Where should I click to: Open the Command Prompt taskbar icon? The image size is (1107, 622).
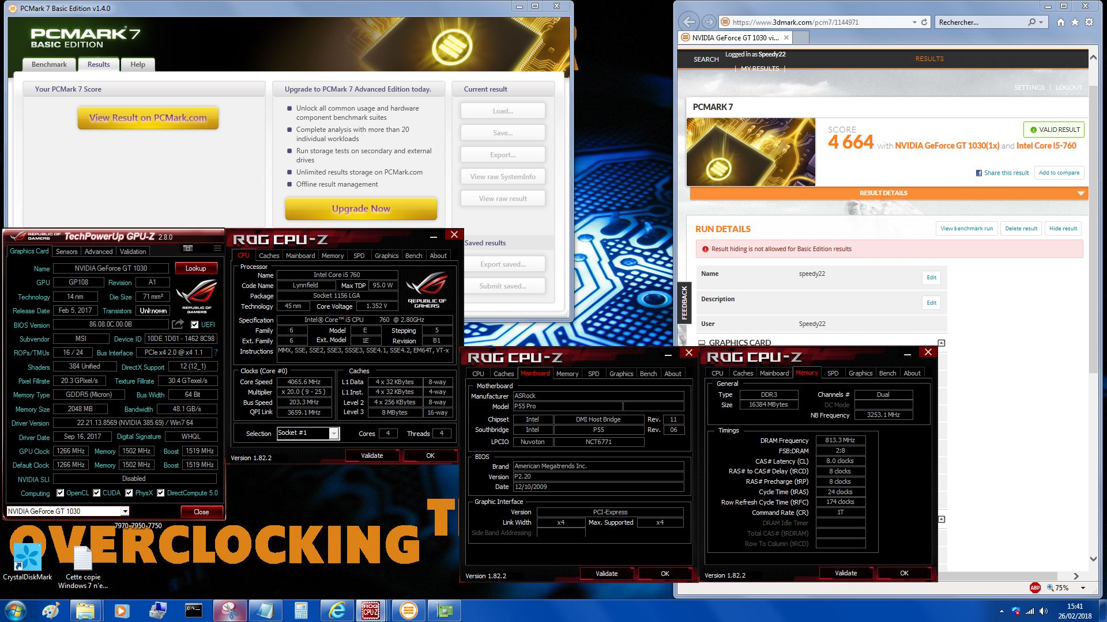pyautogui.click(x=194, y=610)
